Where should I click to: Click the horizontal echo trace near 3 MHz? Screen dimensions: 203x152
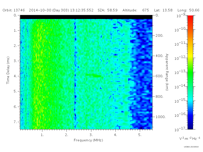(x=94, y=75)
